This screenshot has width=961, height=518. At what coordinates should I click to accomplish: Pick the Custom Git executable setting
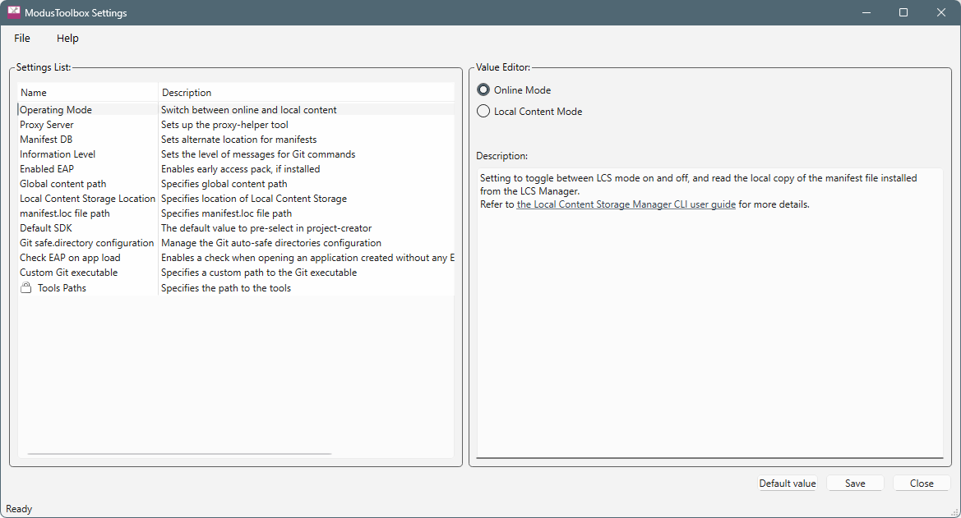(x=69, y=273)
